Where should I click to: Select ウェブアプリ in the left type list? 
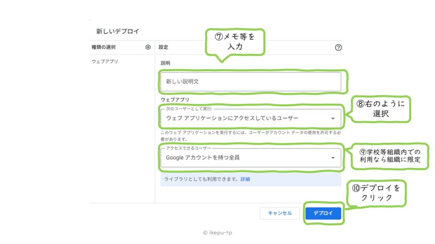[105, 61]
